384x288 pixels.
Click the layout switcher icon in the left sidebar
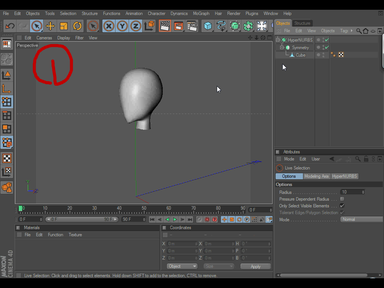(7, 44)
